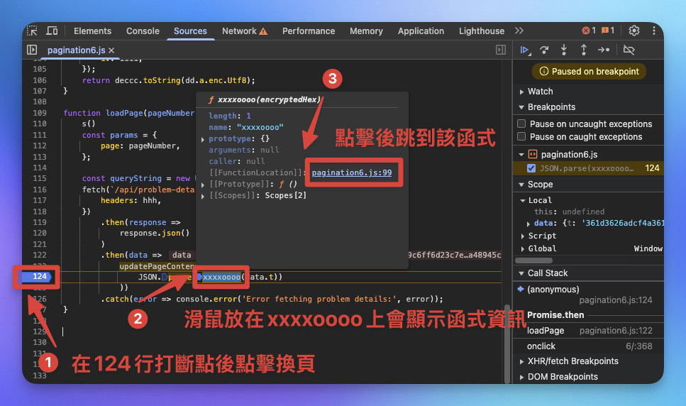This screenshot has height=406, width=686.
Task: Enable Pause on caught exceptions
Action: pos(521,136)
